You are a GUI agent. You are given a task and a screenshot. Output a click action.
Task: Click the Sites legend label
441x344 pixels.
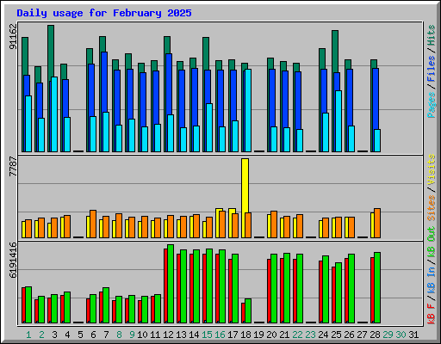pyautogui.click(x=432, y=208)
